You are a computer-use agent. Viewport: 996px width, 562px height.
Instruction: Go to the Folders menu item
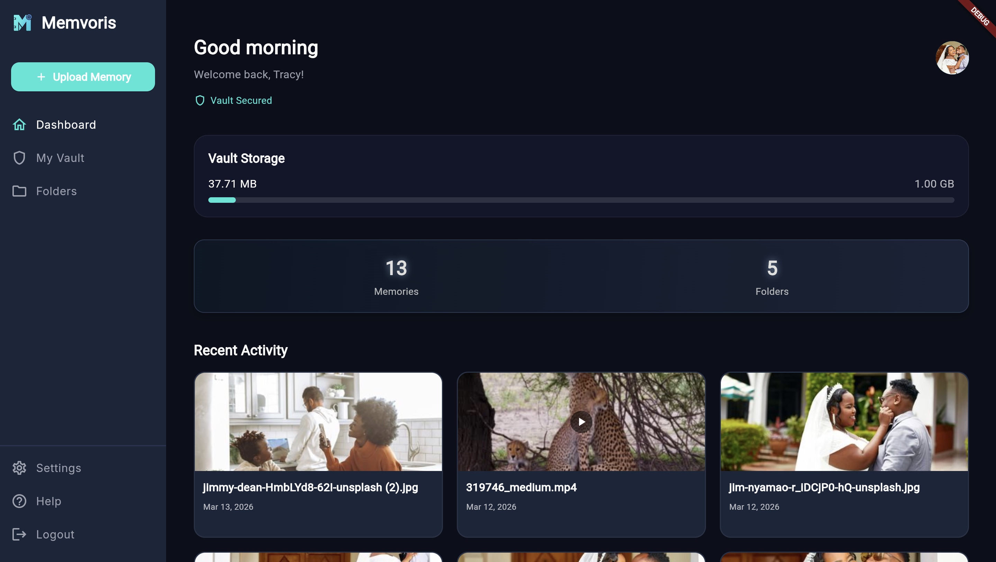tap(56, 191)
